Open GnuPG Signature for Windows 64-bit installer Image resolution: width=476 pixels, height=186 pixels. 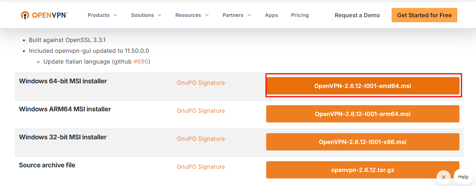(x=201, y=83)
